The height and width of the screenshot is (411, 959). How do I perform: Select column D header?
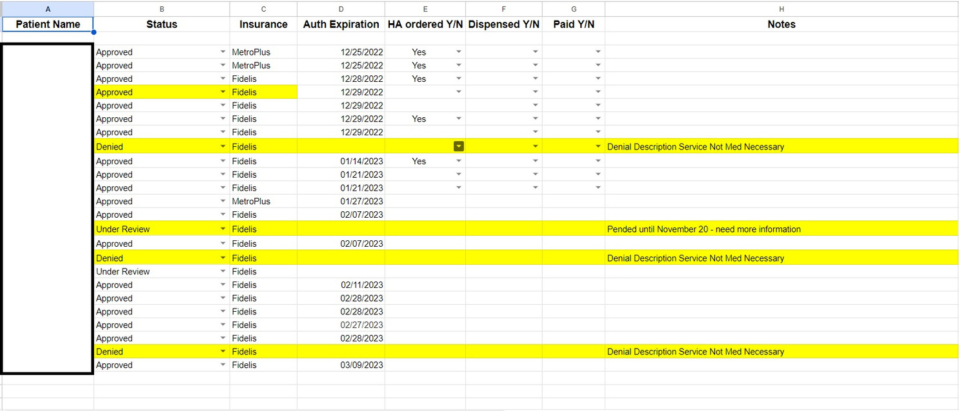coord(341,9)
